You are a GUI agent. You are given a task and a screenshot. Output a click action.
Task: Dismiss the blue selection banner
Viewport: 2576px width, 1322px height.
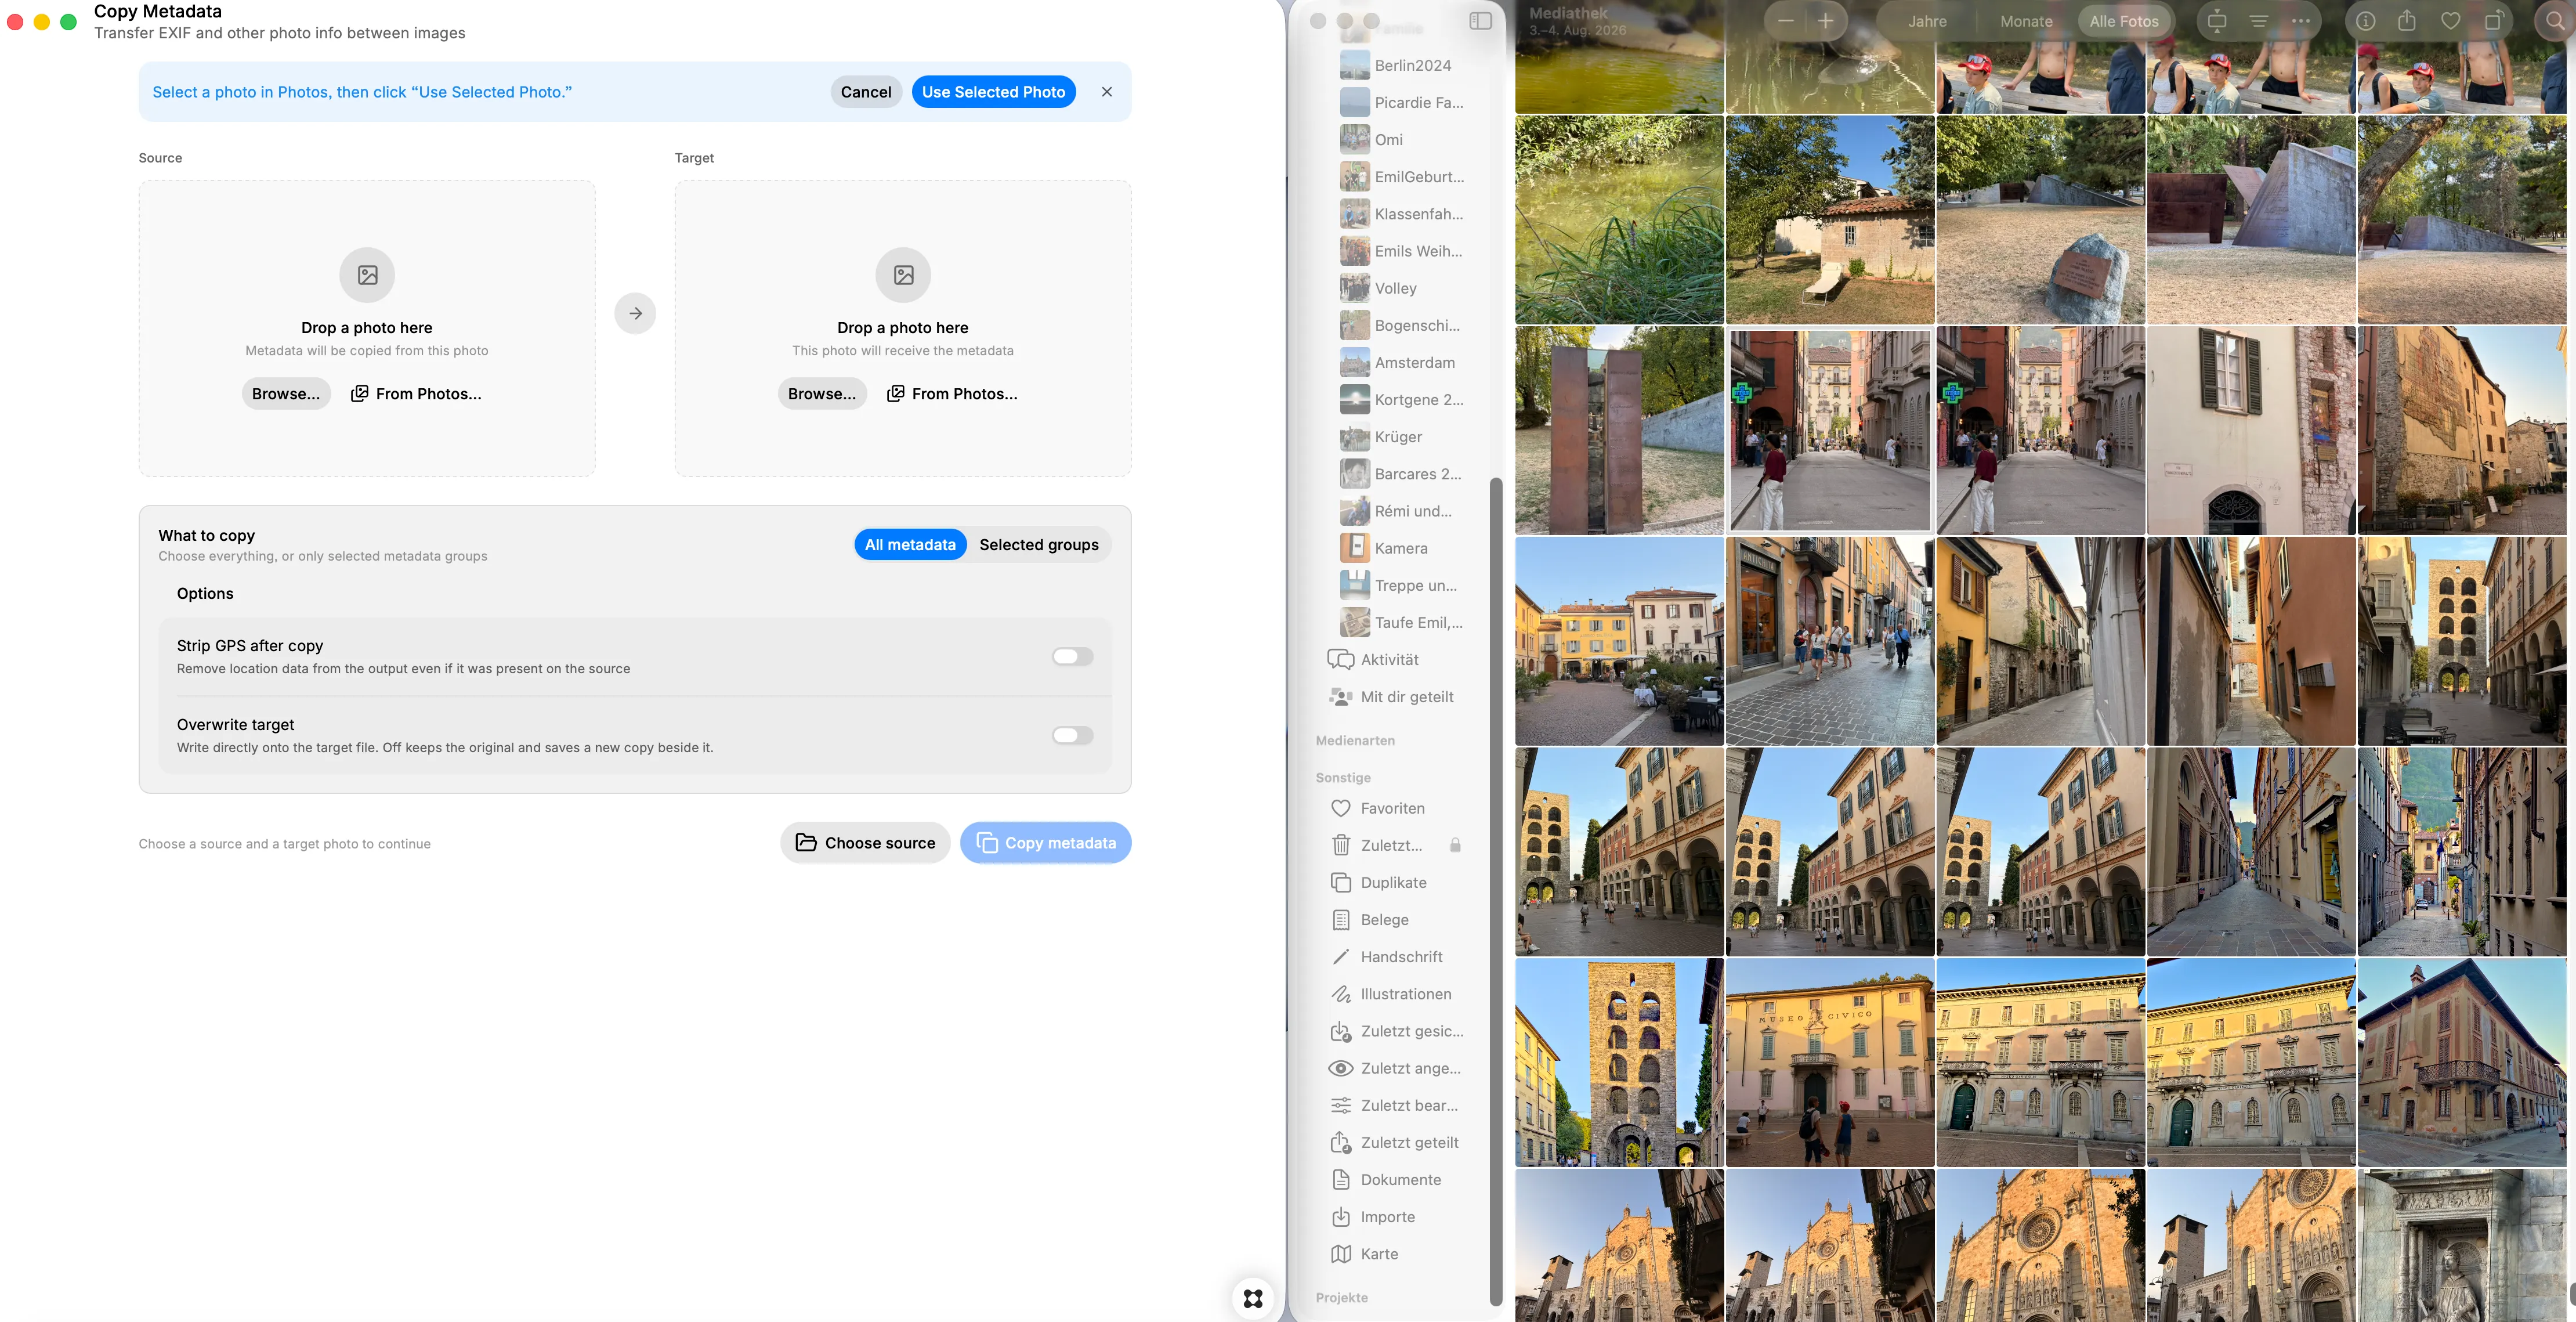pos(1106,92)
